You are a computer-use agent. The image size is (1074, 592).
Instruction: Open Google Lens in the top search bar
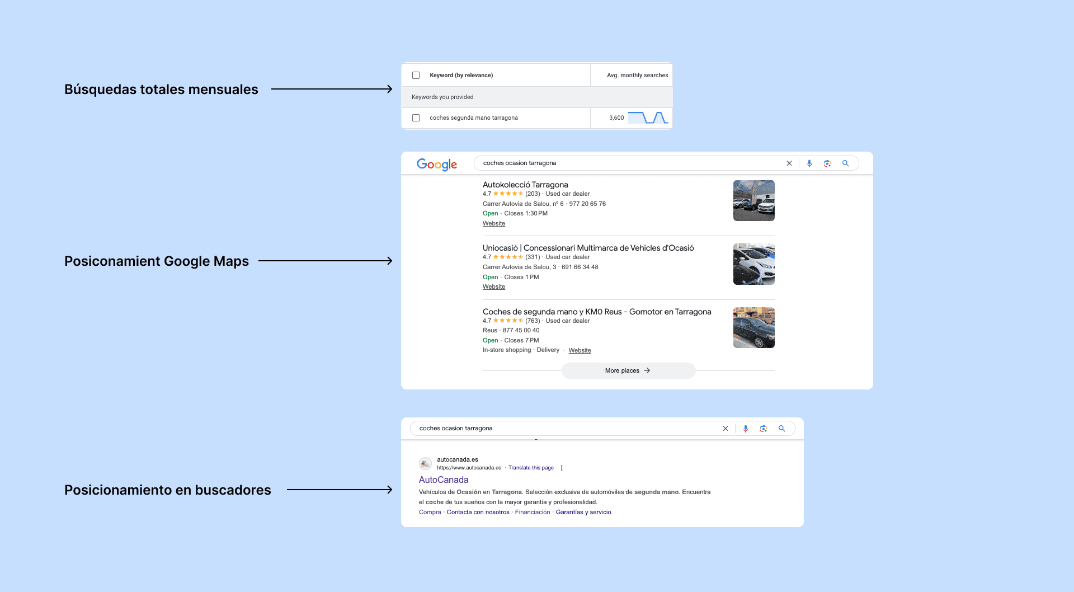point(827,163)
